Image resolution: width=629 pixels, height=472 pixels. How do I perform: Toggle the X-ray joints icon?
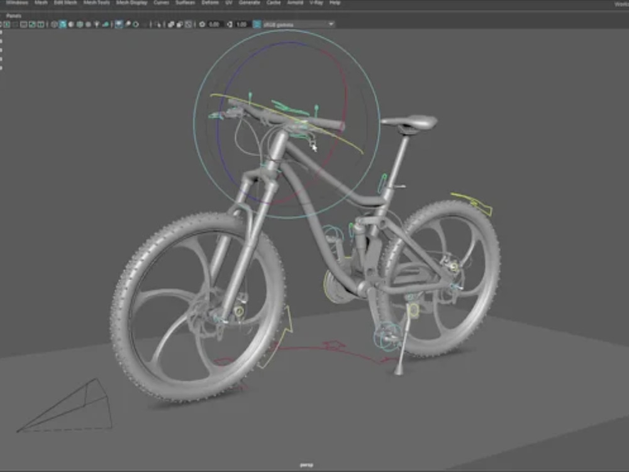(188, 25)
